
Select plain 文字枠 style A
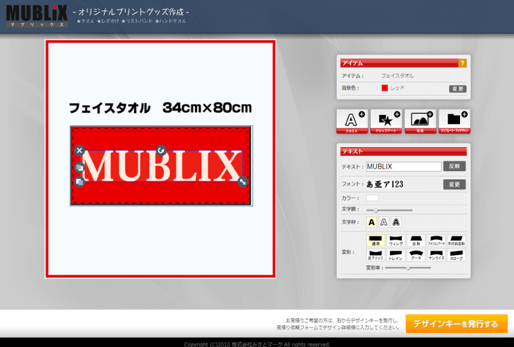(371, 222)
